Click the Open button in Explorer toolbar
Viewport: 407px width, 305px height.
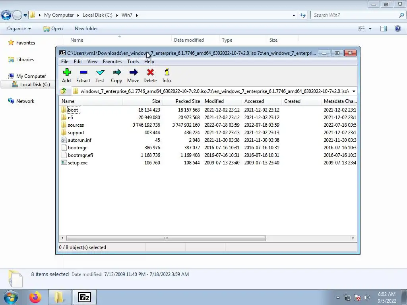53,29
